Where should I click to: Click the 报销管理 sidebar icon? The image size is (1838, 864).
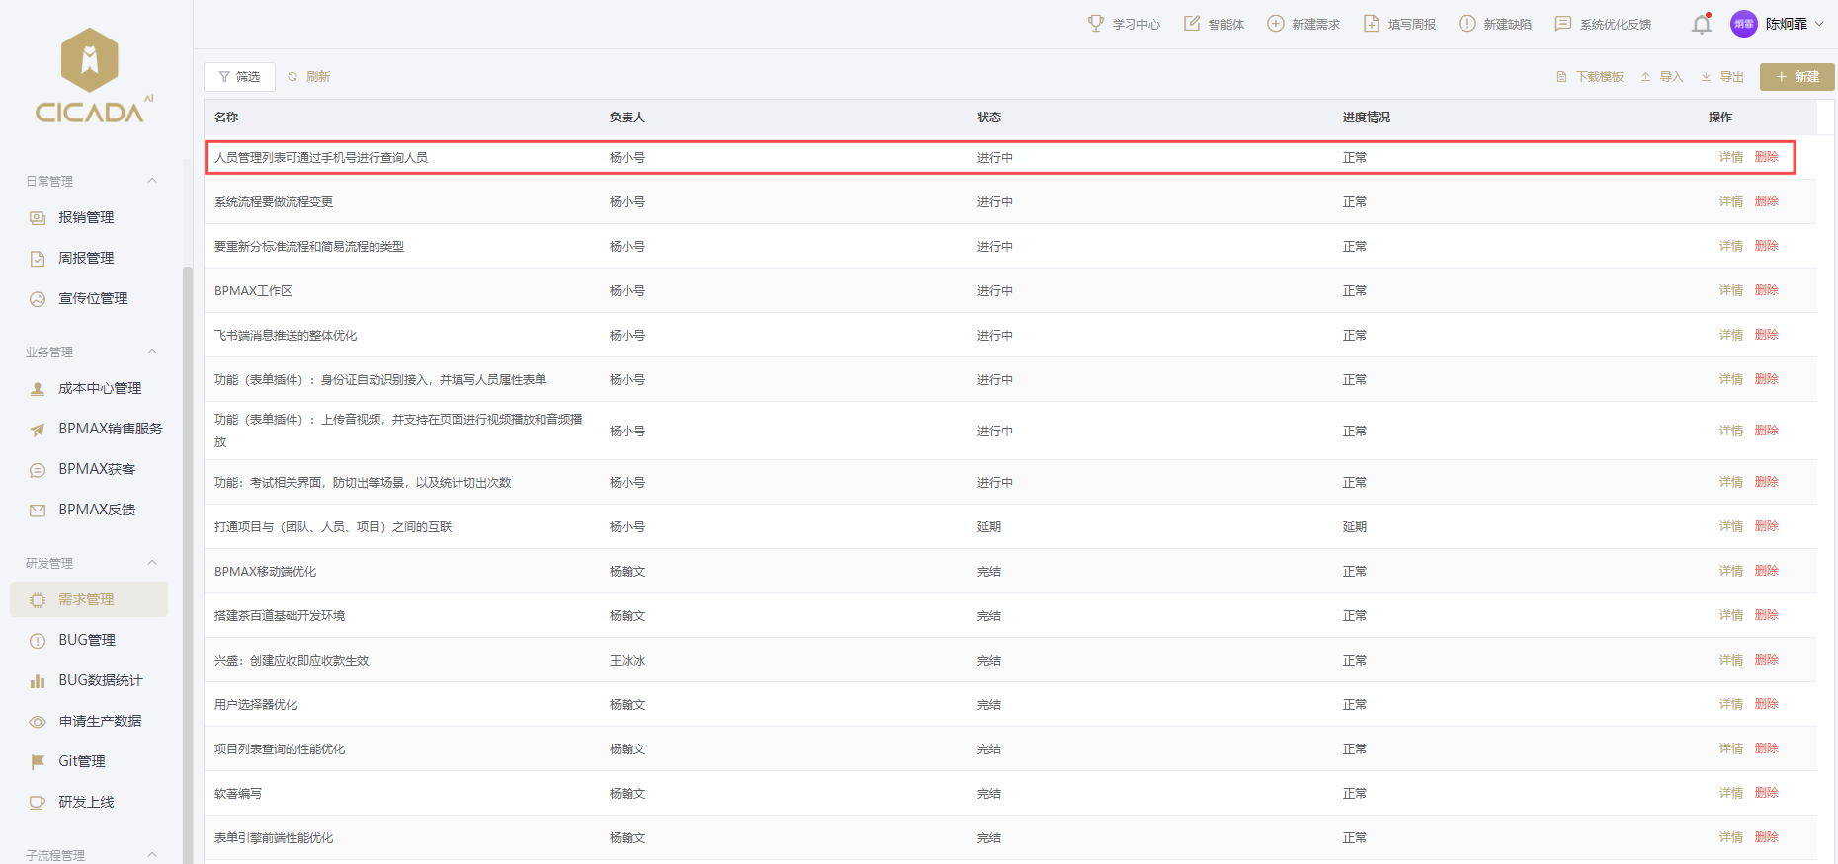pyautogui.click(x=38, y=218)
